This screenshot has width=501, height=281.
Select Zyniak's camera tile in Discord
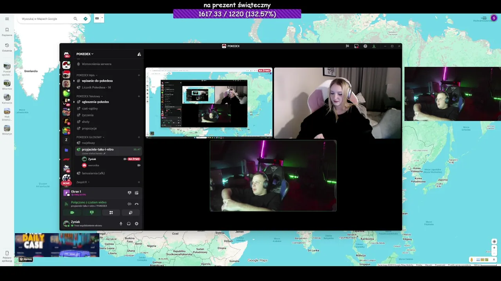coord(273,176)
